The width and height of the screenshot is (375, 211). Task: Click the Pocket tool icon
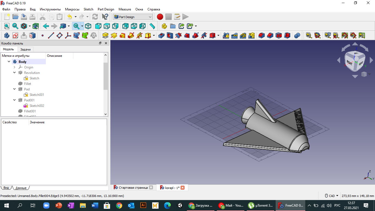[x=161, y=35]
